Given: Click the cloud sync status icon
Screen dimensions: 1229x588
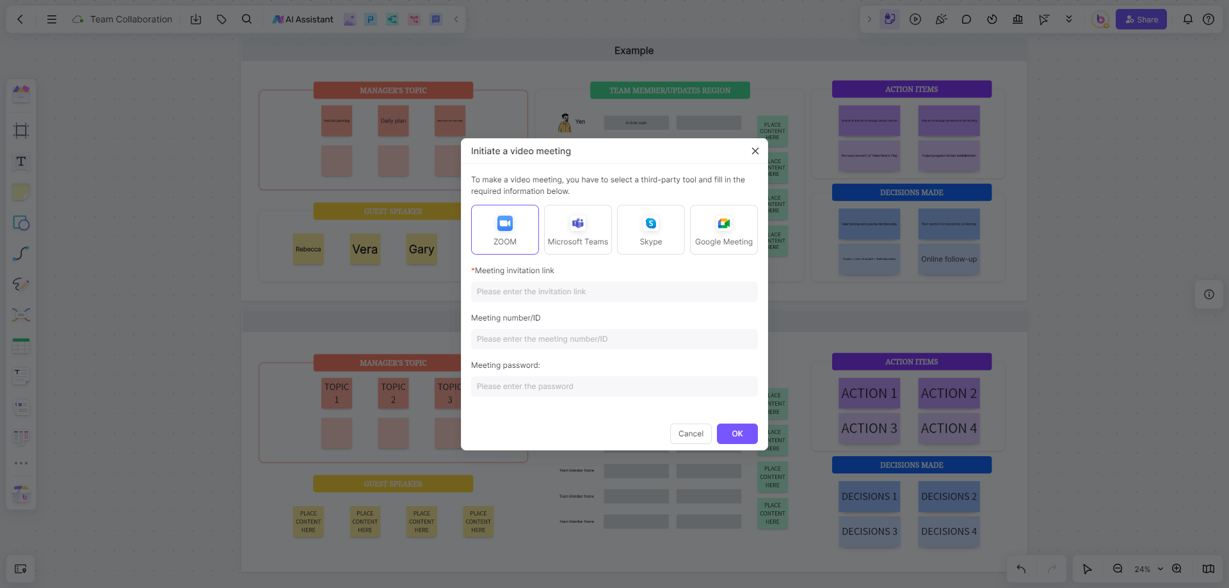Looking at the screenshot, I should click(78, 19).
